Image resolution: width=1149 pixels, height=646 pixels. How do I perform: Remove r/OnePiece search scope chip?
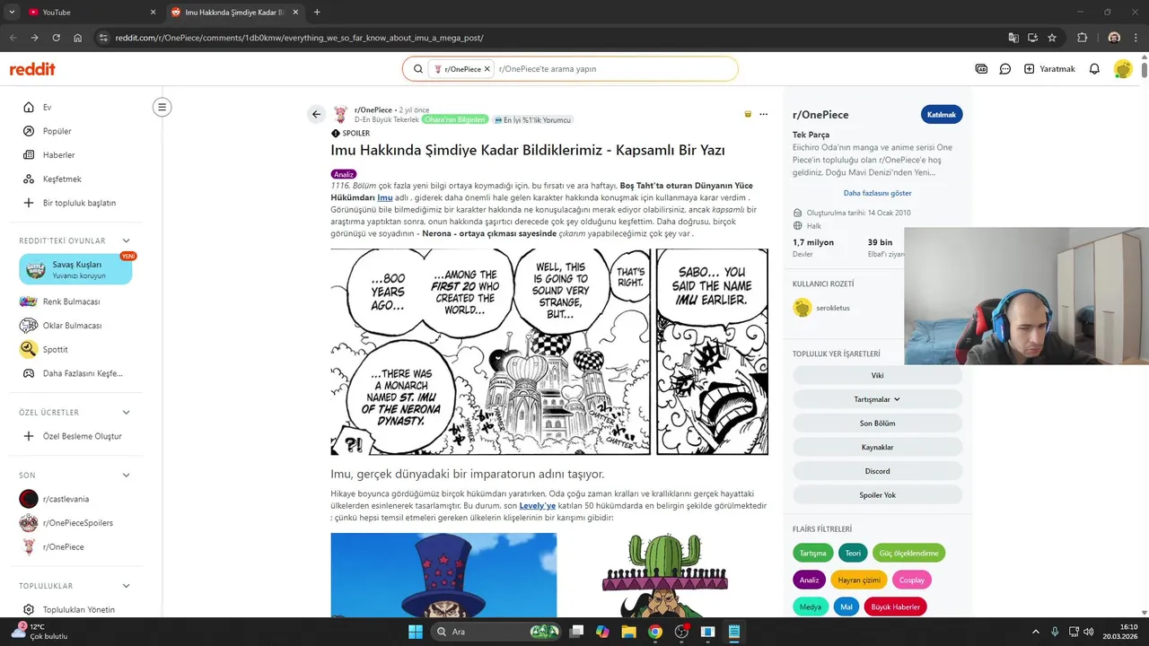point(487,69)
